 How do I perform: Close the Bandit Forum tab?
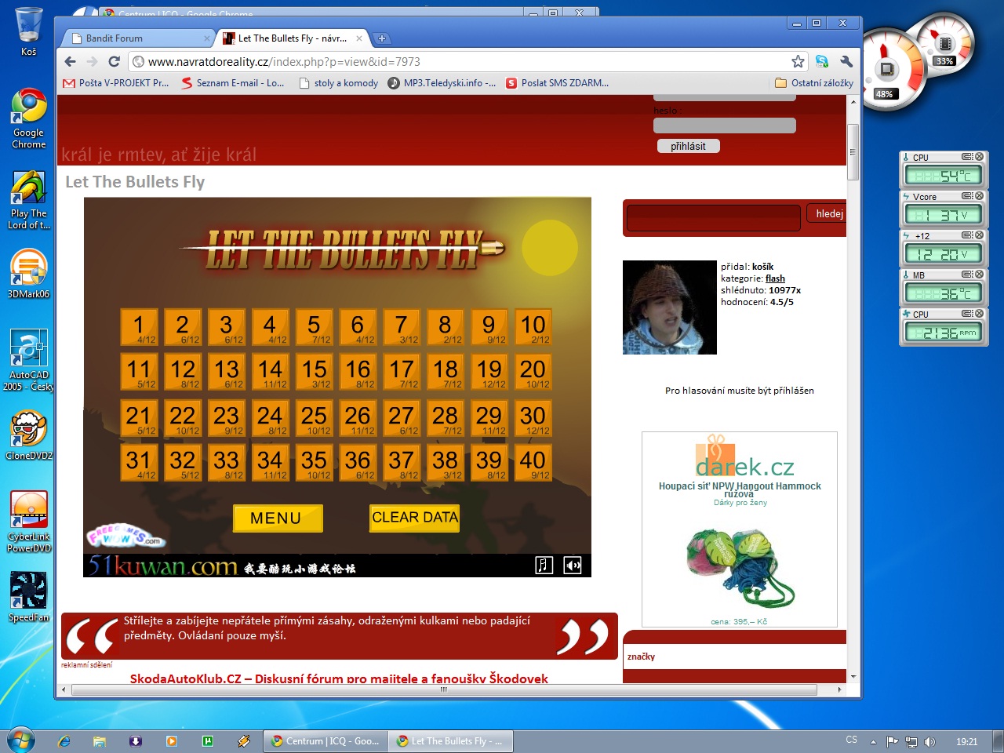pyautogui.click(x=207, y=38)
